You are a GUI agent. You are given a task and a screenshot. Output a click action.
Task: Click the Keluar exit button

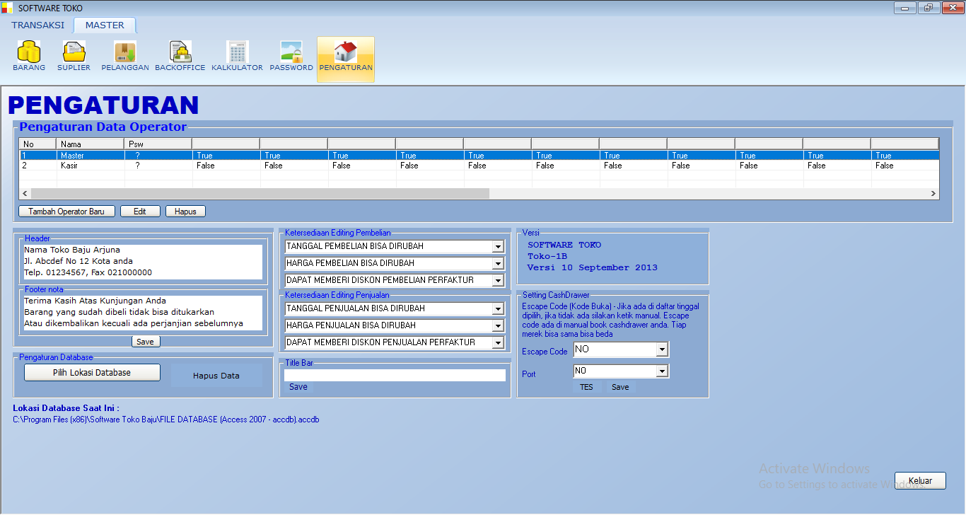[919, 481]
